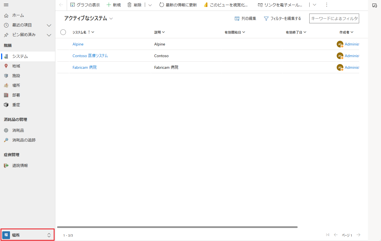Click the horizontal grid scrollbar
This screenshot has height=241, width=381.
(177, 227)
